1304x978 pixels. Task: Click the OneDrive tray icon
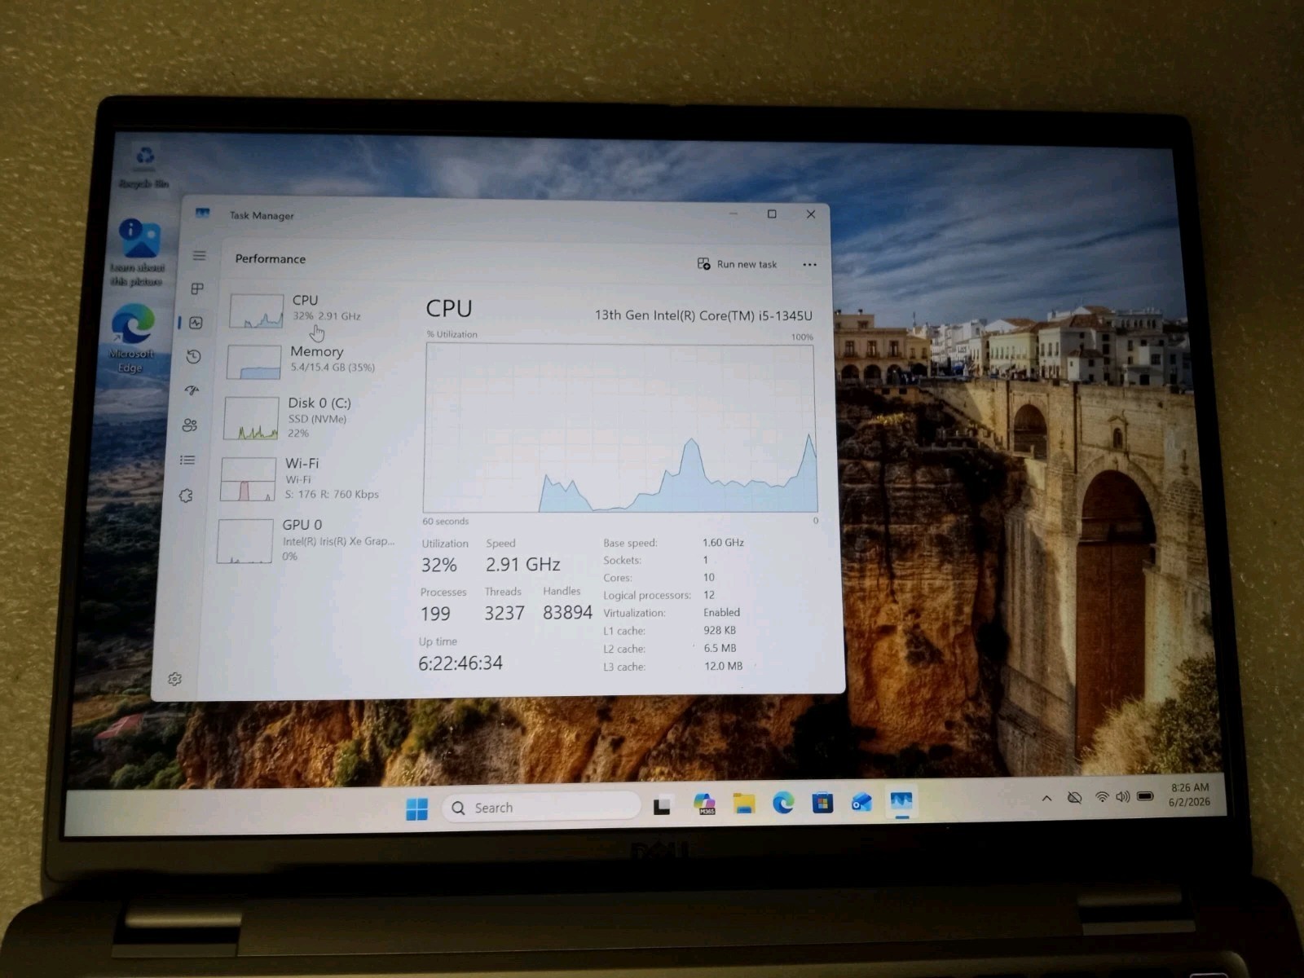pos(1075,798)
